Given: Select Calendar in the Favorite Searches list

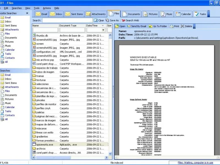Looking at the screenshot, I should click(x=10, y=50).
